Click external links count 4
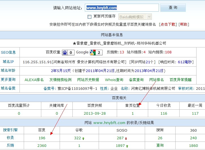Screen dimensions: 205x150 click(x=144, y=52)
